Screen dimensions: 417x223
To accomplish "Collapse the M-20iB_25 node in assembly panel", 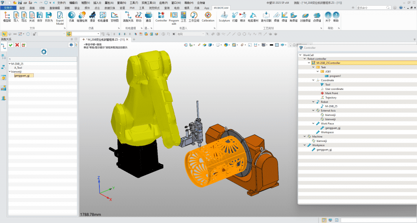I will (x=10, y=64).
